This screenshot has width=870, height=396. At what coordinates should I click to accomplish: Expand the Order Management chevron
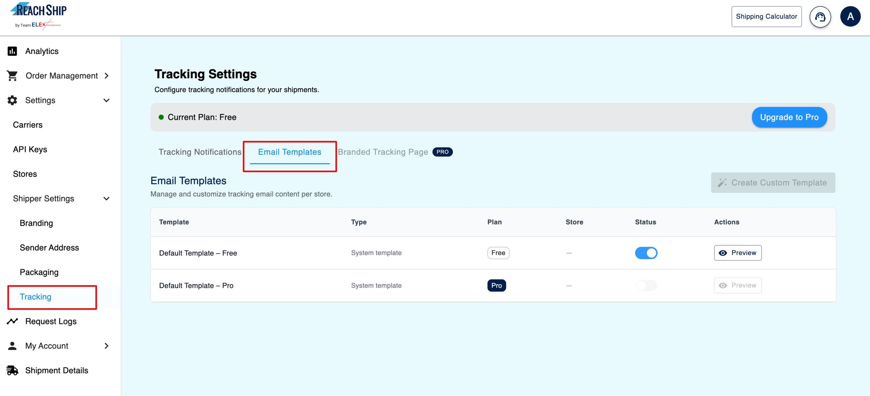(x=107, y=76)
